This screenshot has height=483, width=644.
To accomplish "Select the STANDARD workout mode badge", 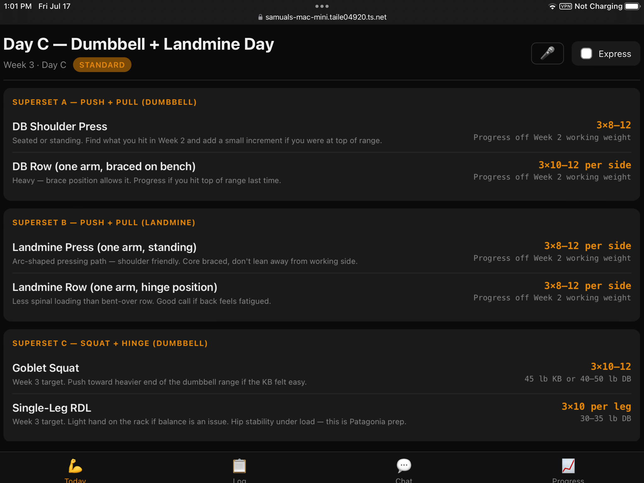I will [x=102, y=65].
